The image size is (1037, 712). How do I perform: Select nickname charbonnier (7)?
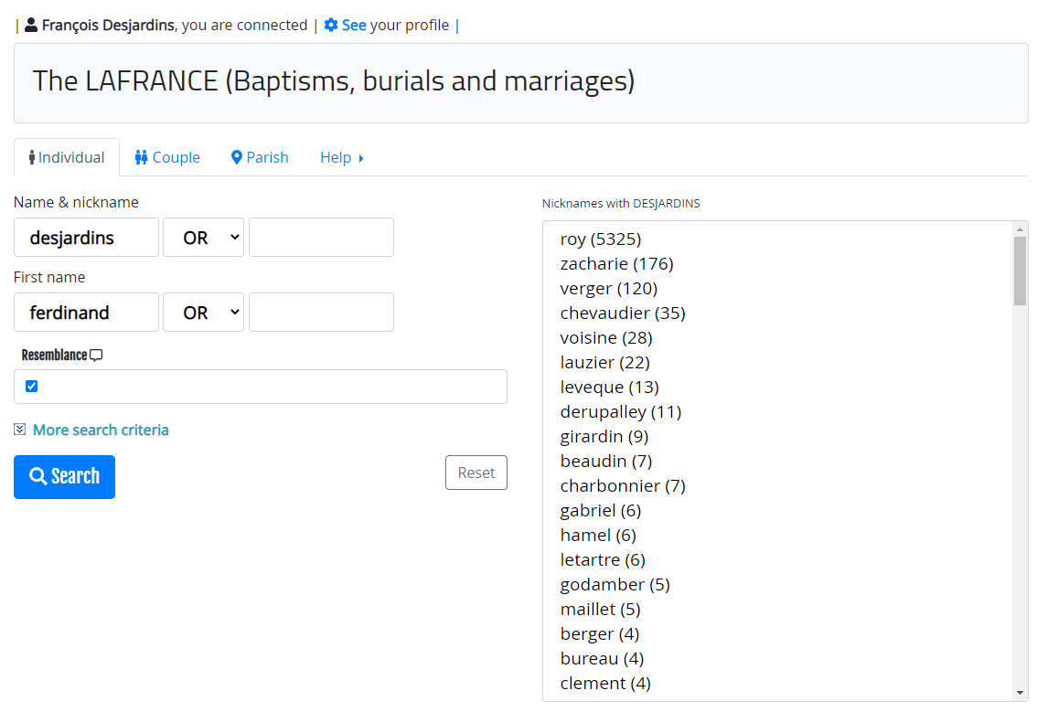click(623, 486)
